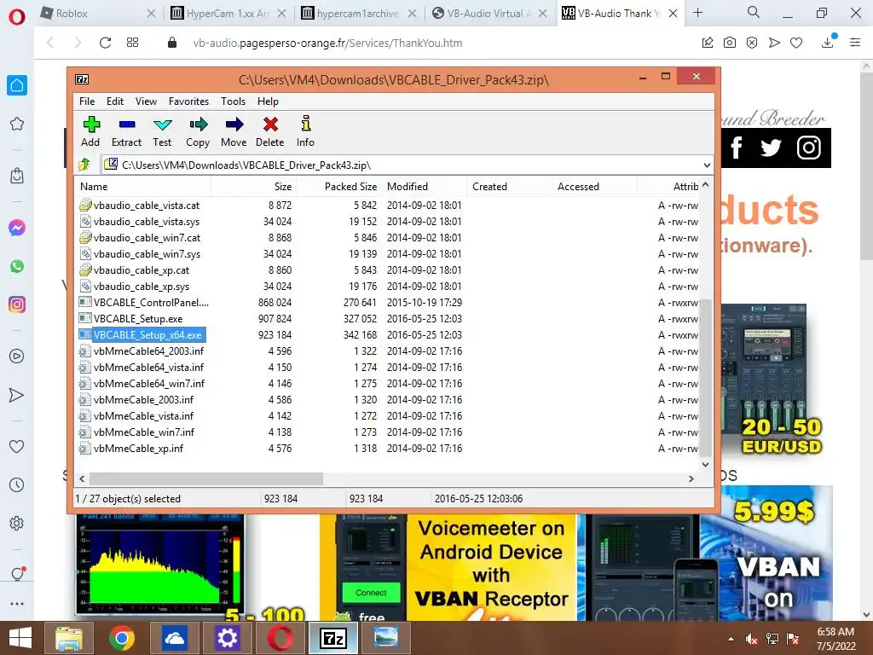Open the View menu
The width and height of the screenshot is (873, 655).
(x=146, y=101)
